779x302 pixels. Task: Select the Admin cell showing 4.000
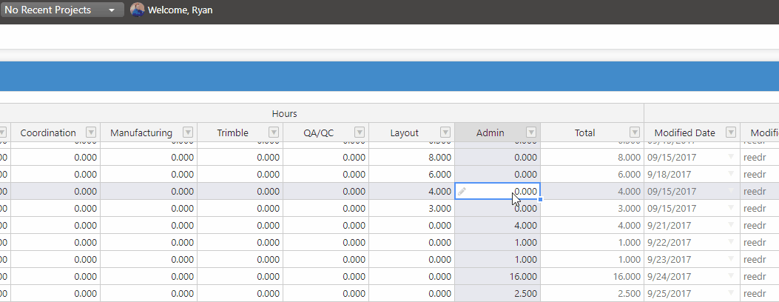coord(497,225)
